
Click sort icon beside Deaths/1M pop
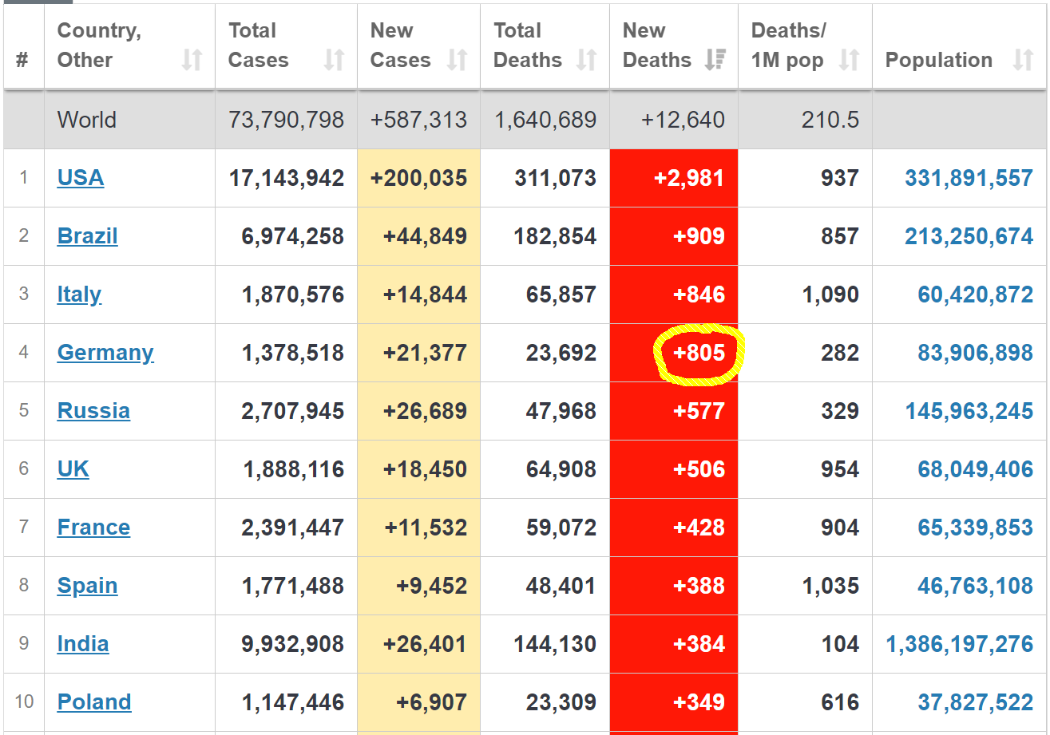[x=849, y=60]
